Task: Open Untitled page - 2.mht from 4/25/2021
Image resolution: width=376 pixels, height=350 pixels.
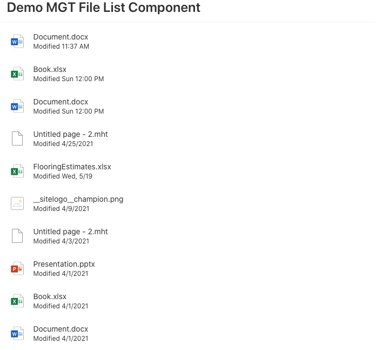Action: [70, 134]
